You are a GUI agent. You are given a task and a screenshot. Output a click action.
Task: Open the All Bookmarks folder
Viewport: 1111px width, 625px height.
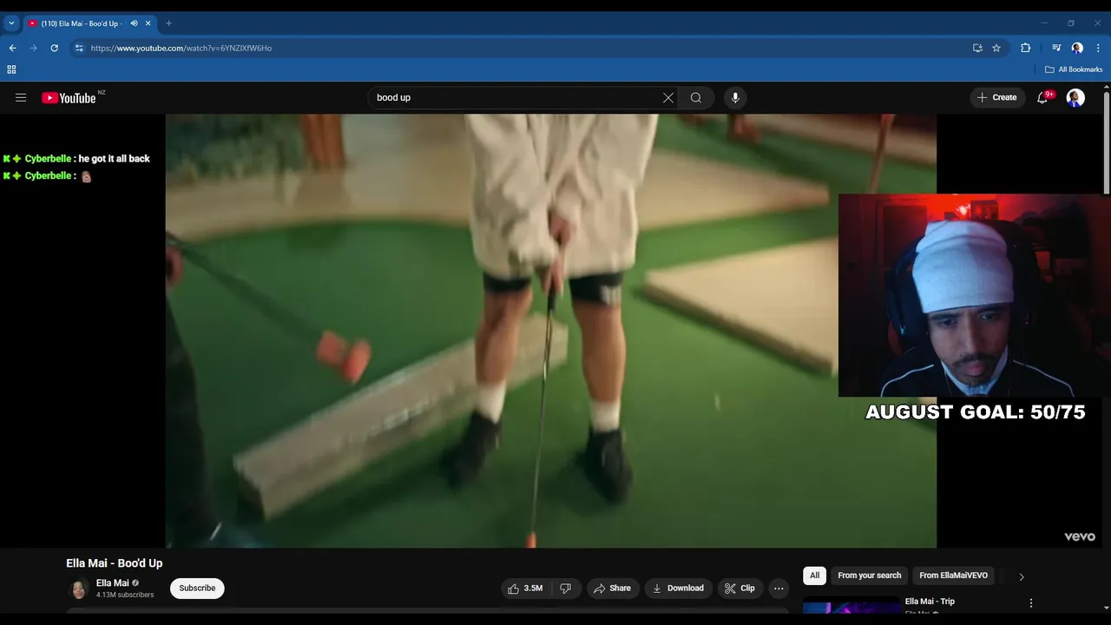[x=1074, y=69]
